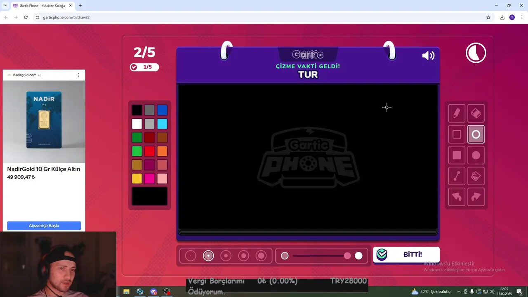Open the Chrome profile avatar
Viewport: 528px width, 297px height.
[512, 17]
